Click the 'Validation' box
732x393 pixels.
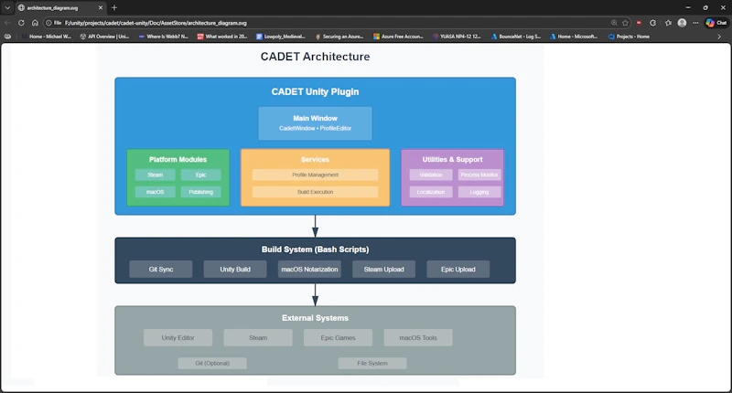pyautogui.click(x=431, y=175)
